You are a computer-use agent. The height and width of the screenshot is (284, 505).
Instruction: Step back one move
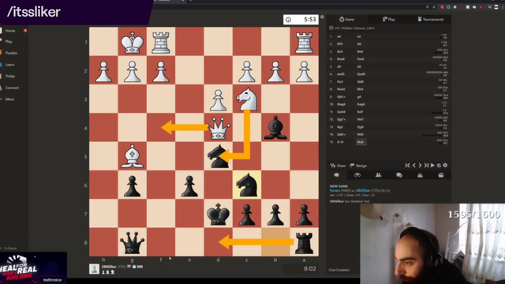[414, 165]
